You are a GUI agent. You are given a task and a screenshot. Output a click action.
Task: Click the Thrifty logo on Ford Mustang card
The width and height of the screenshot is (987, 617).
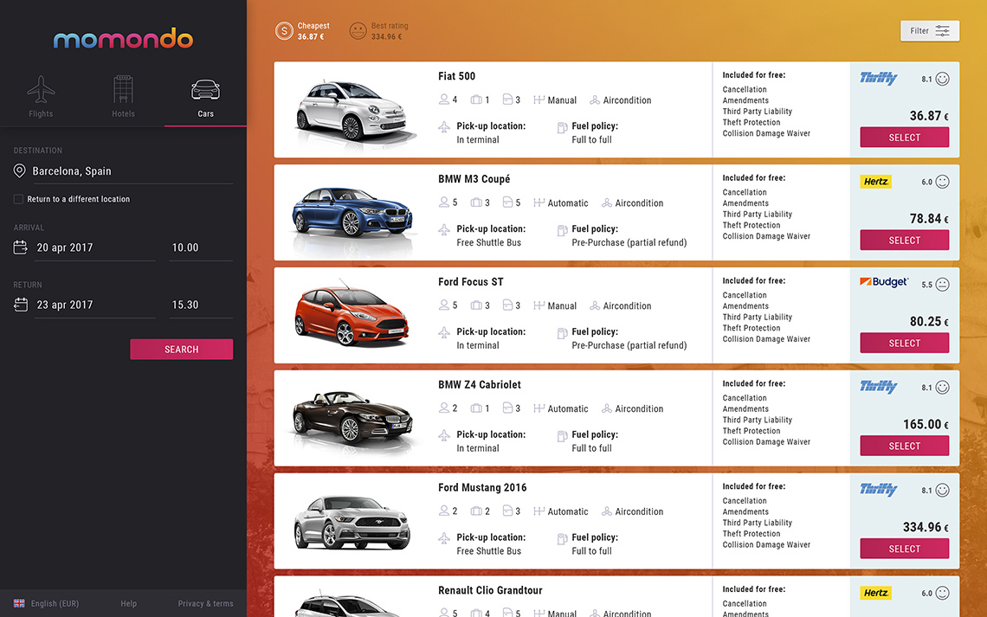pyautogui.click(x=879, y=489)
